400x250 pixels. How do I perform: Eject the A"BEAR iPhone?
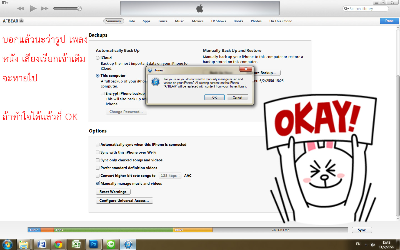[21, 21]
